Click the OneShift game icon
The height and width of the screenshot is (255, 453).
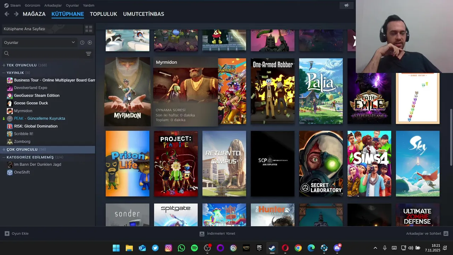pyautogui.click(x=10, y=172)
